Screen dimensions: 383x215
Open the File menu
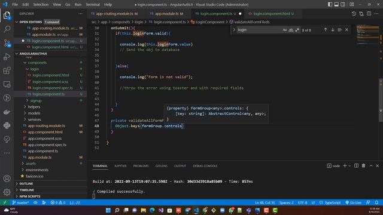(15, 4)
